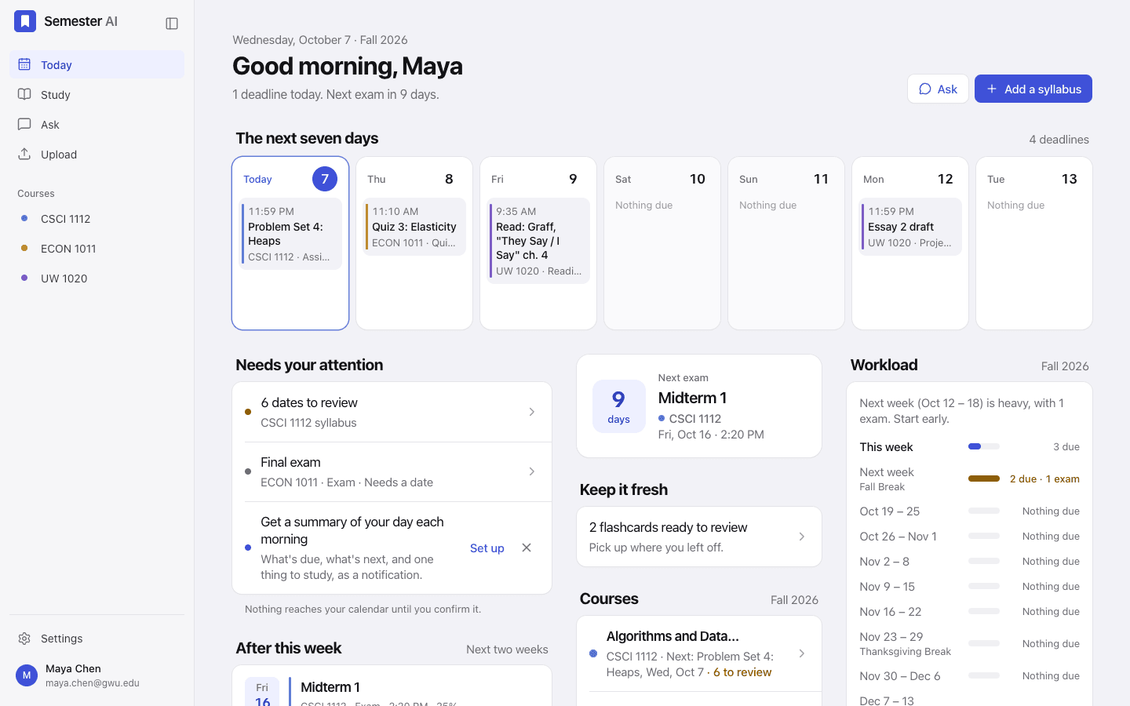Click the Set up link
The width and height of the screenshot is (1130, 706).
[487, 548]
